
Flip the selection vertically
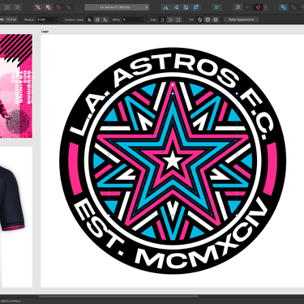176,7
